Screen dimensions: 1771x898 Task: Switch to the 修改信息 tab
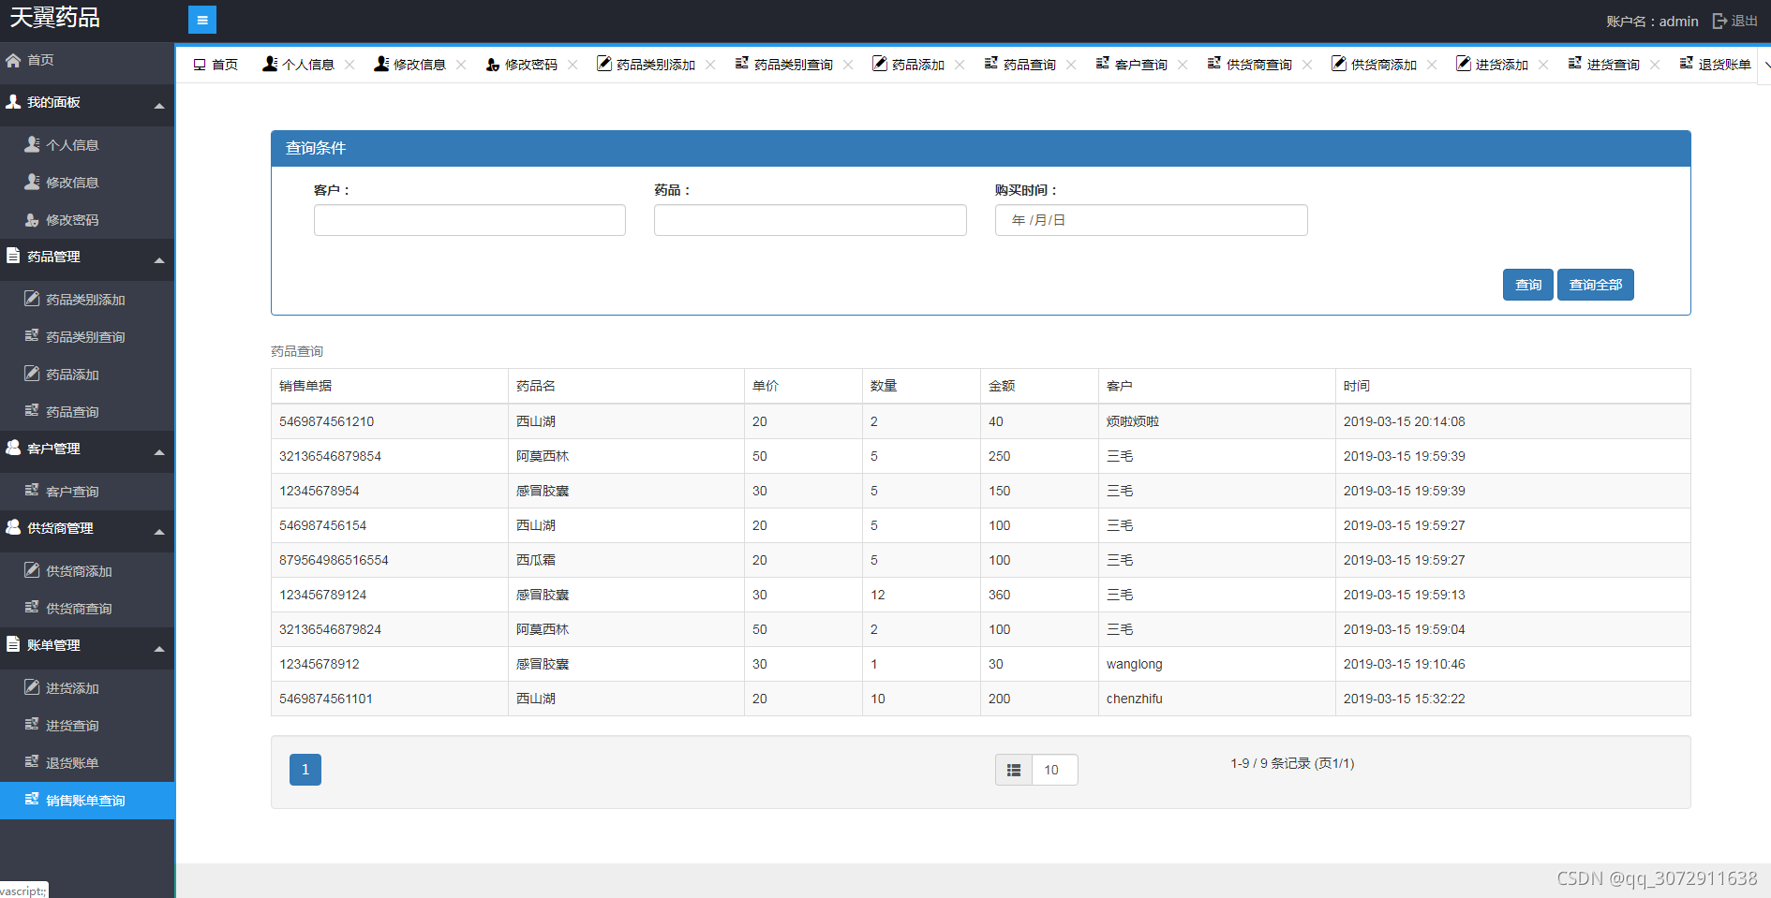pyautogui.click(x=409, y=65)
